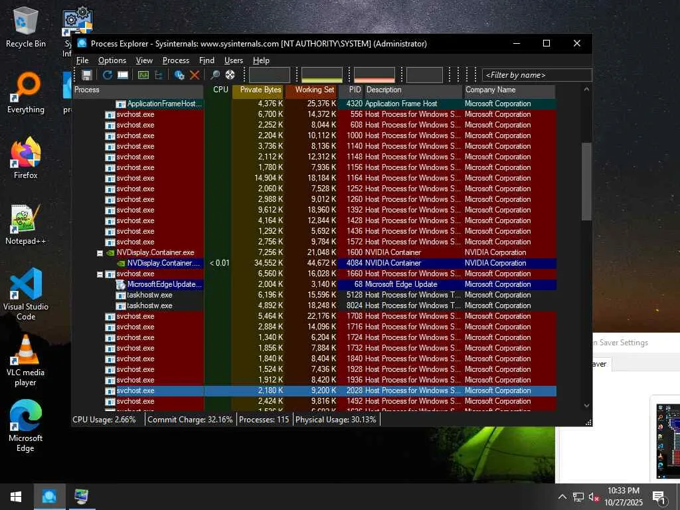Click the Save toolbar icon
680x510 pixels.
point(87,75)
